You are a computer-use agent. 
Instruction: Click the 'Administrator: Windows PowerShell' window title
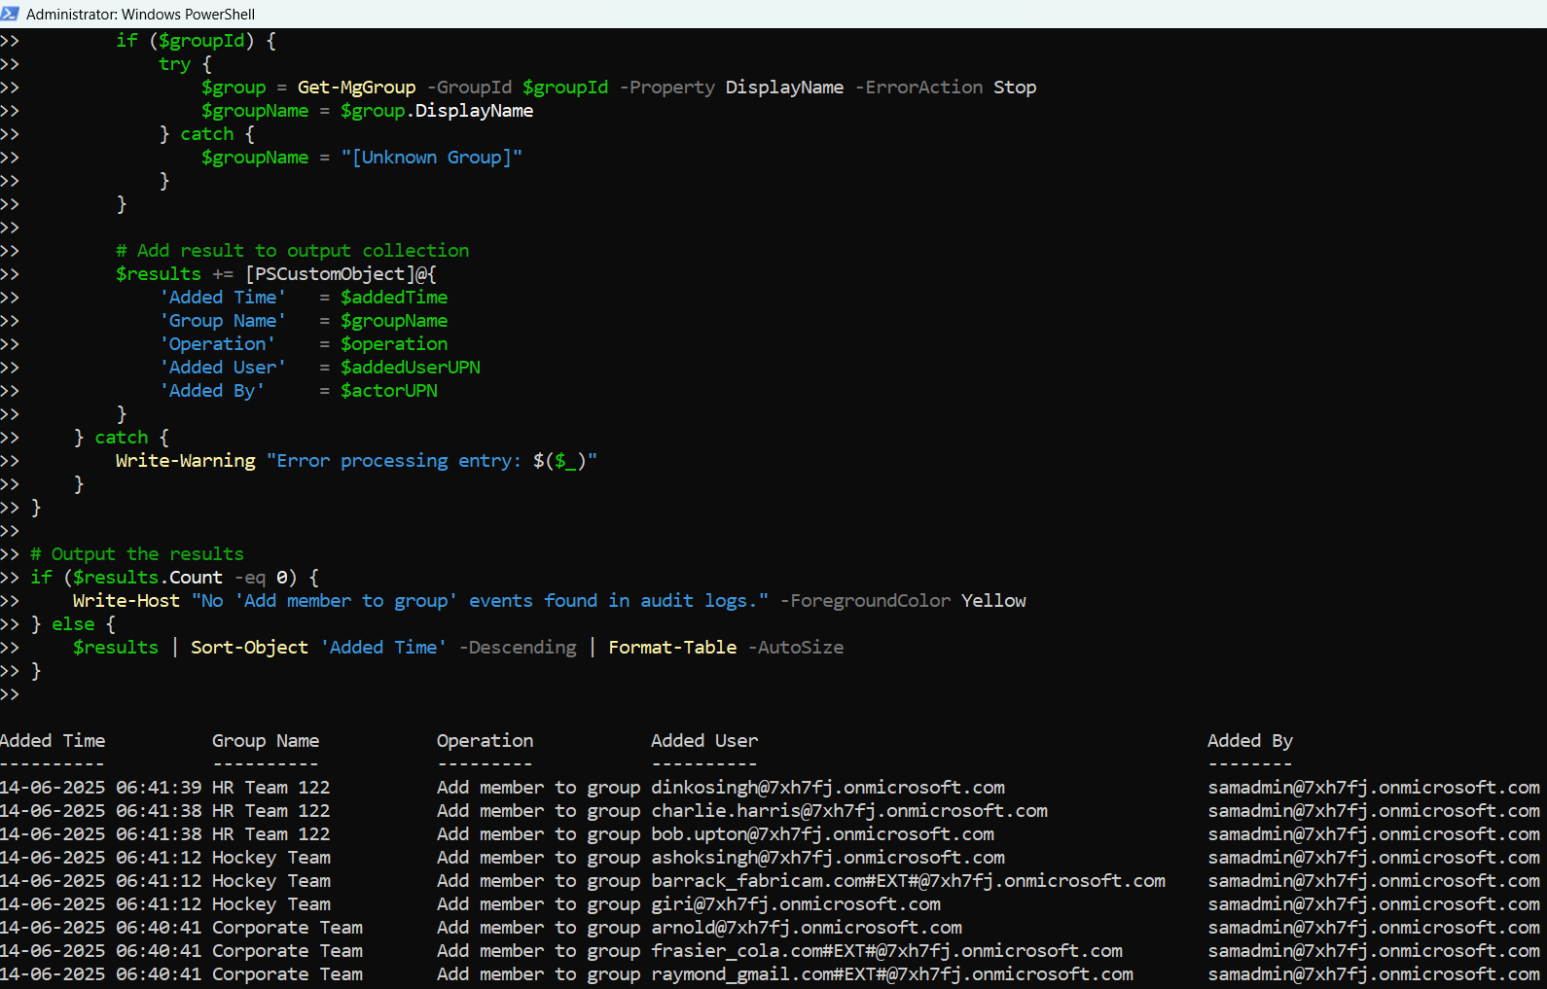pos(140,15)
